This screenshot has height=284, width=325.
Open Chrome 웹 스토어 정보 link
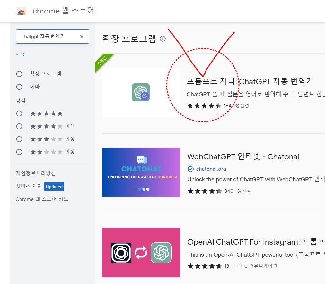[x=42, y=199]
